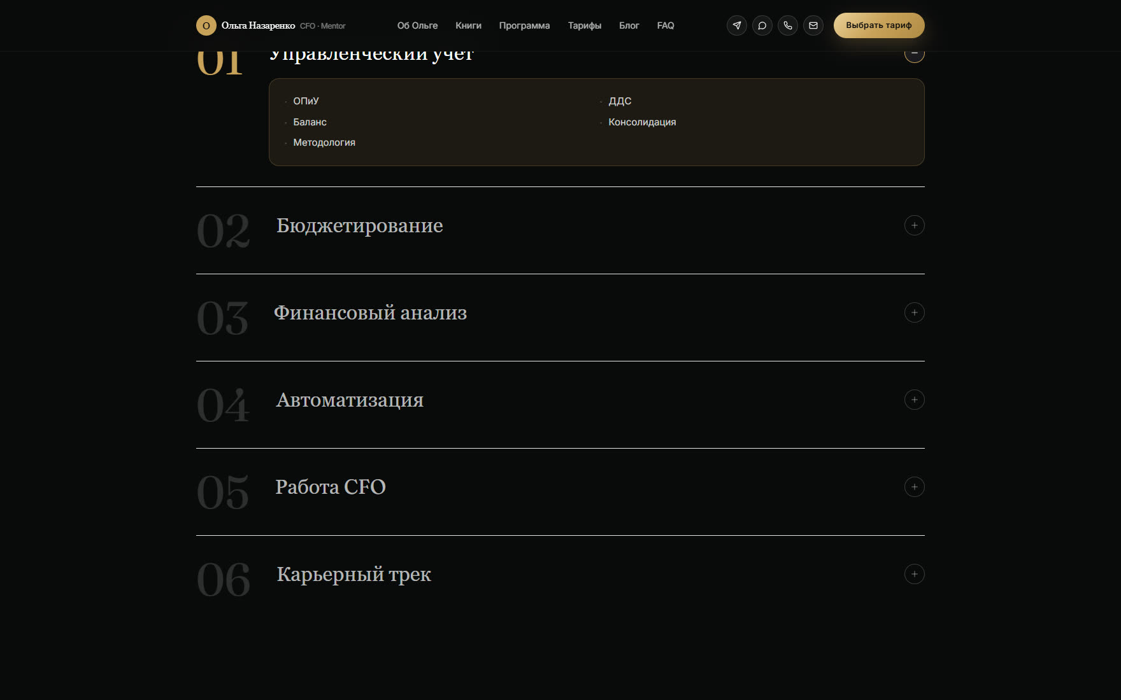The height and width of the screenshot is (700, 1121).
Task: Click the Баланс list item
Action: click(x=310, y=122)
